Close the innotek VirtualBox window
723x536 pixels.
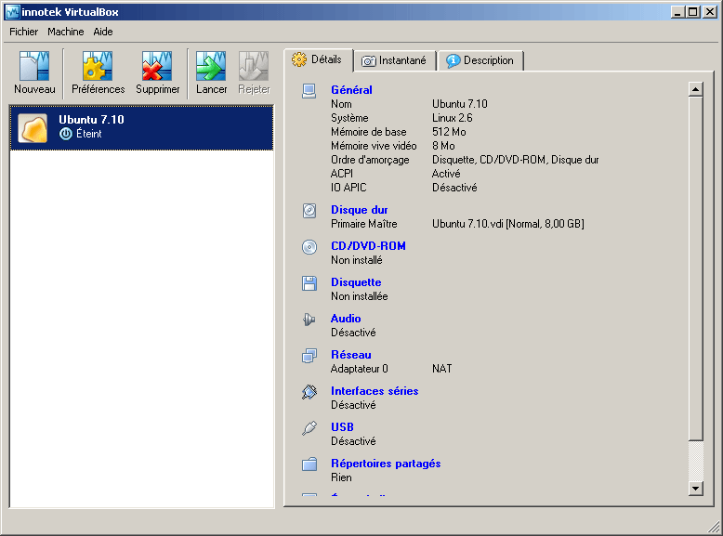[x=710, y=12]
